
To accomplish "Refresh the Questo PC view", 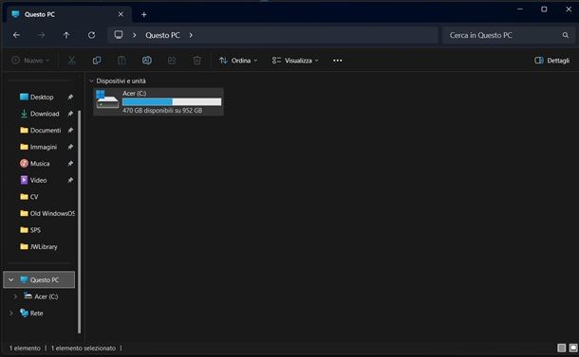I will pyautogui.click(x=91, y=35).
